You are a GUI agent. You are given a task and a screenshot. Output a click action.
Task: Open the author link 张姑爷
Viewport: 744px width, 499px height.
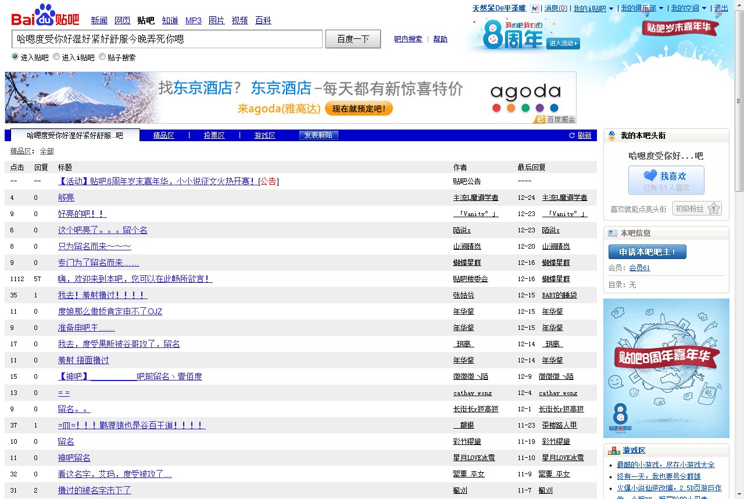tap(464, 295)
